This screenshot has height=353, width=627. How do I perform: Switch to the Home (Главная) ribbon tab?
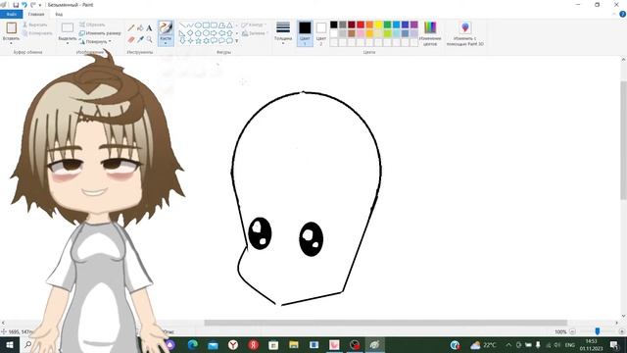(36, 15)
